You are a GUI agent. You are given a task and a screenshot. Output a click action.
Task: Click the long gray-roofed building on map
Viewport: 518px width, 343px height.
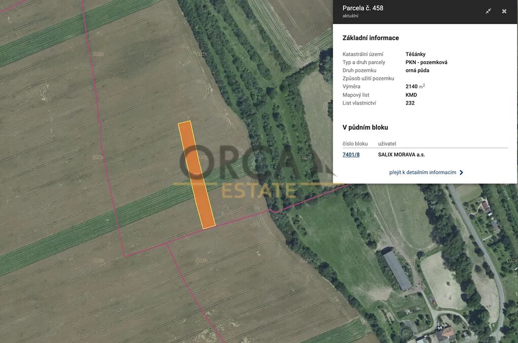click(397, 270)
